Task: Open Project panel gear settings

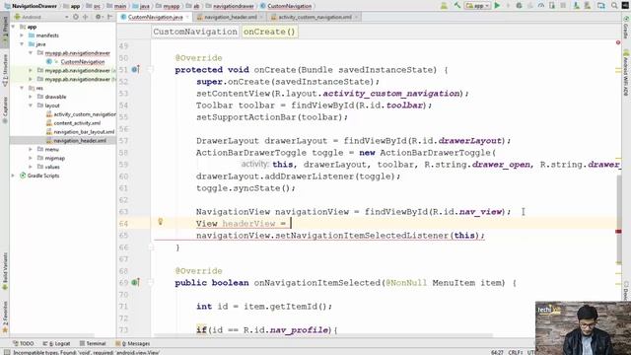Action: (x=99, y=17)
